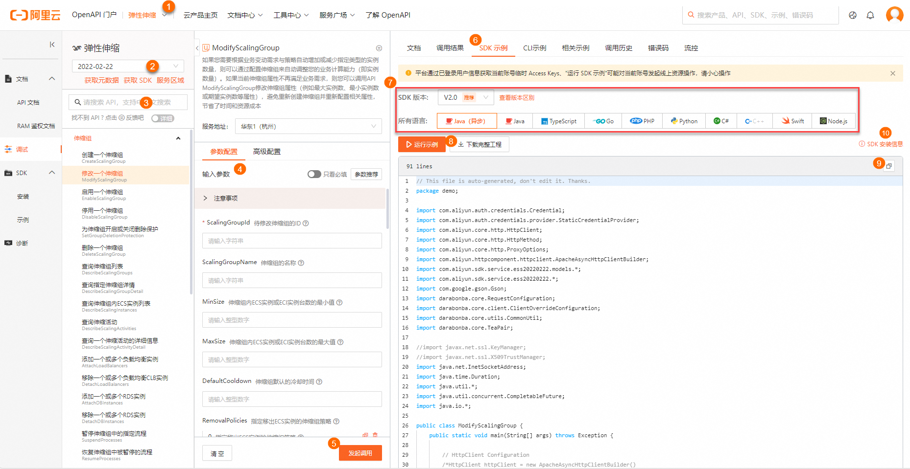Screen dimensions: 910x469
Task: Toggle the 详细 detail switch
Action: tap(163, 118)
